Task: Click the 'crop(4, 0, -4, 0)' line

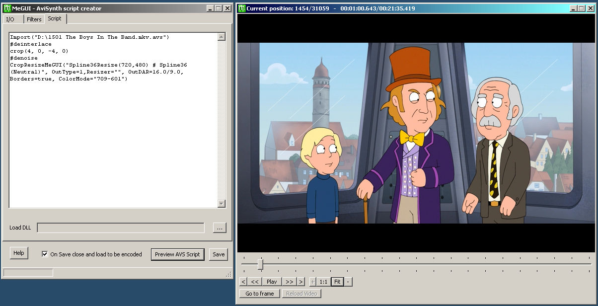Action: click(39, 51)
